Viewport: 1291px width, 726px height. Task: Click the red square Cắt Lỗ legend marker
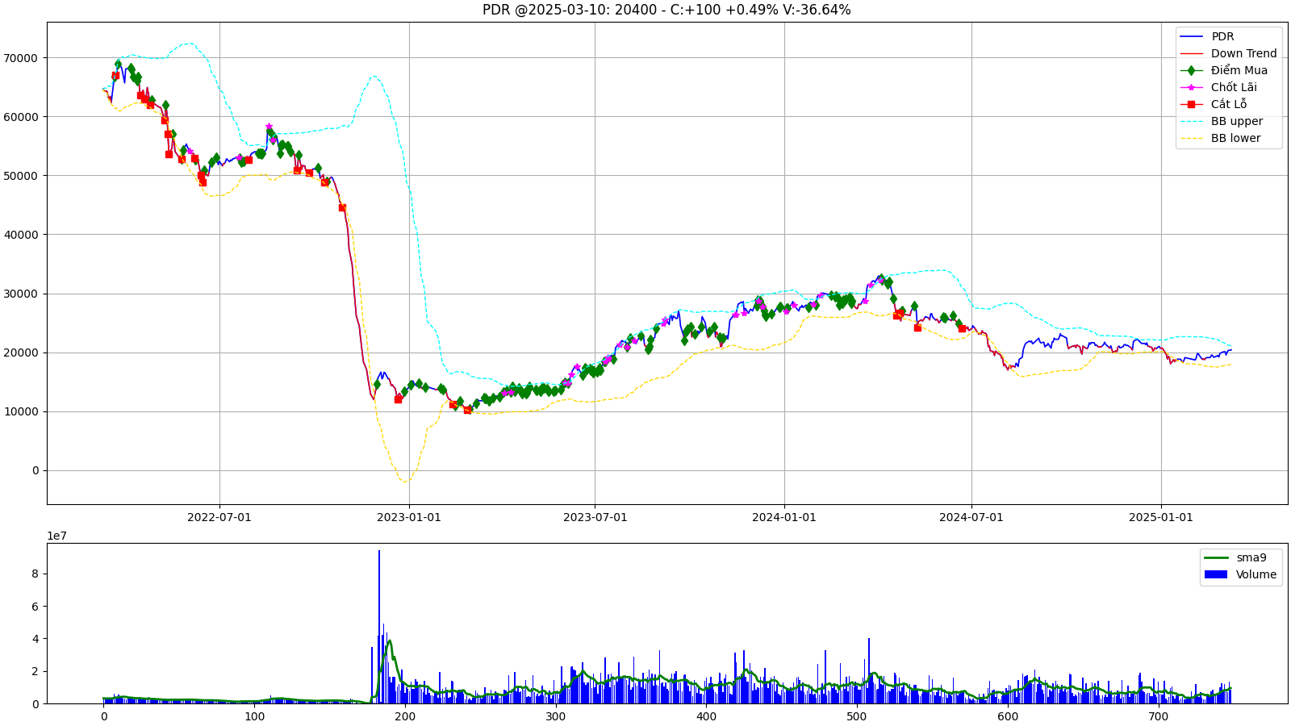(x=1191, y=104)
